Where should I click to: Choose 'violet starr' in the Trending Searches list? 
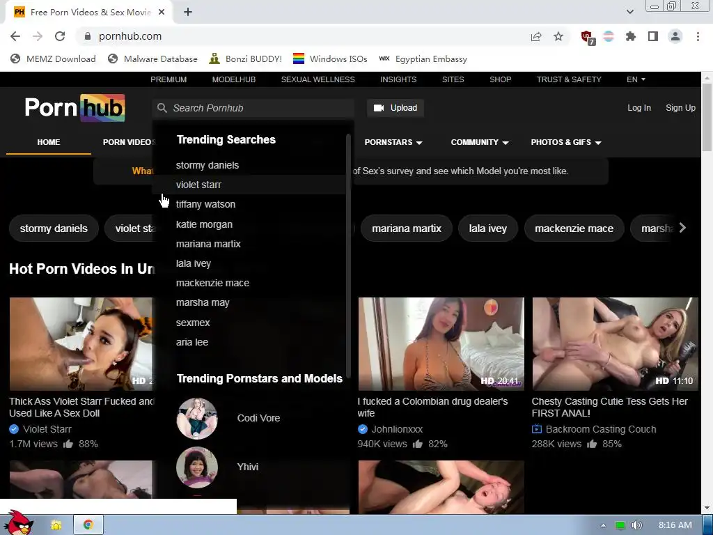click(249, 185)
